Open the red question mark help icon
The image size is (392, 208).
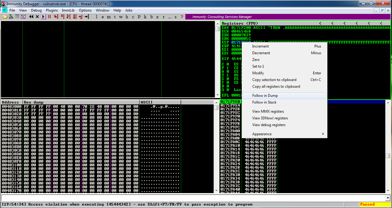pos(182,17)
